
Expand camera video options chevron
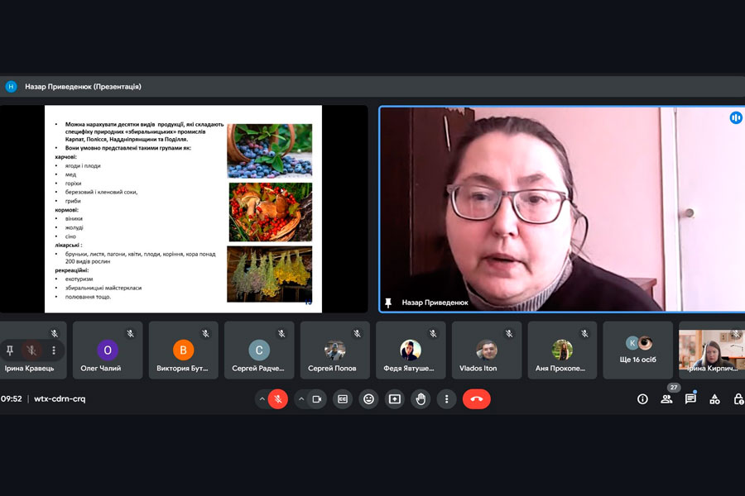coord(301,399)
